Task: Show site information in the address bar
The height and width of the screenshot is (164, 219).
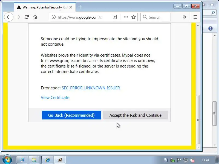Action: click(x=53, y=17)
